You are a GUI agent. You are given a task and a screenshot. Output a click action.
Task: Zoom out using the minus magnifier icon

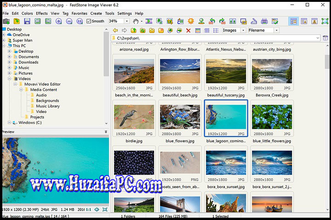(69, 21)
